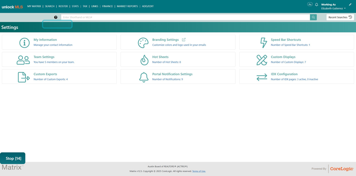Image resolution: width=356 pixels, height=176 pixels.
Task: Click 'Number of Notifications: 9' text
Action: pos(168,79)
